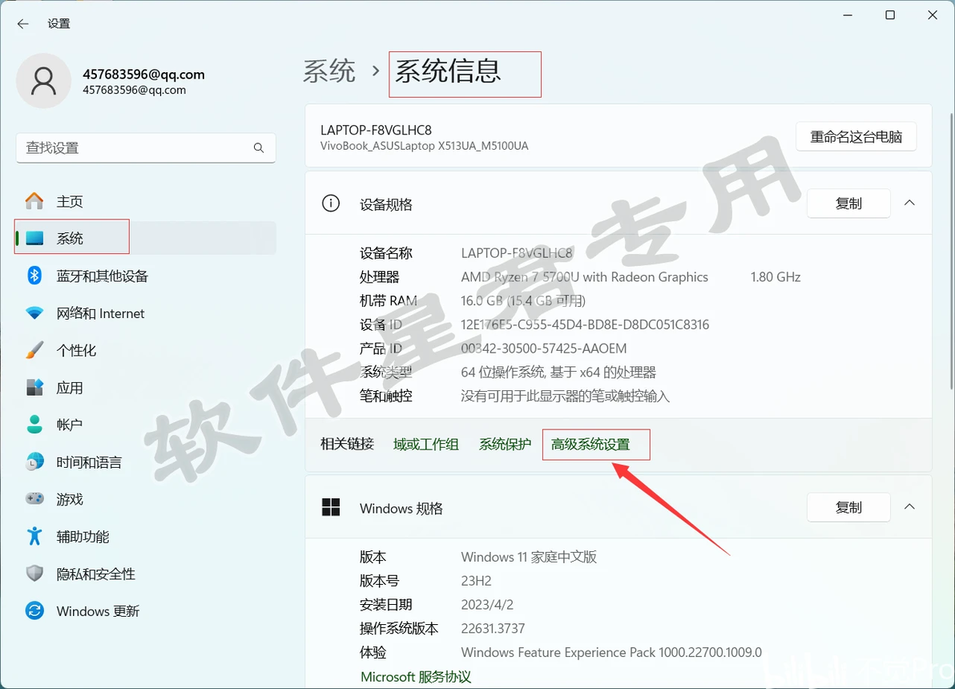Click the VivoBook_ASUSLaptop model text

[425, 146]
